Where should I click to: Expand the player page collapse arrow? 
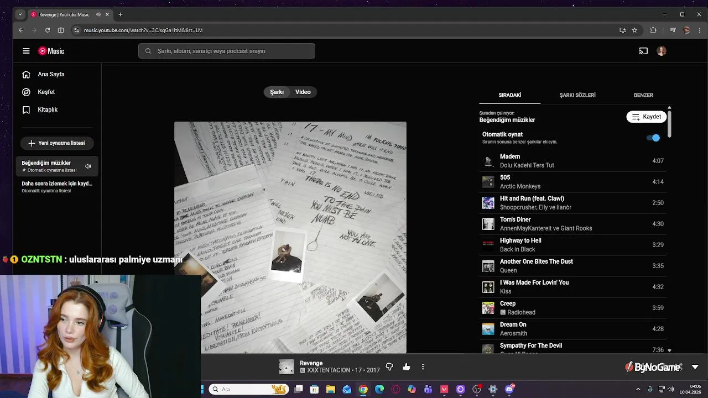point(695,366)
